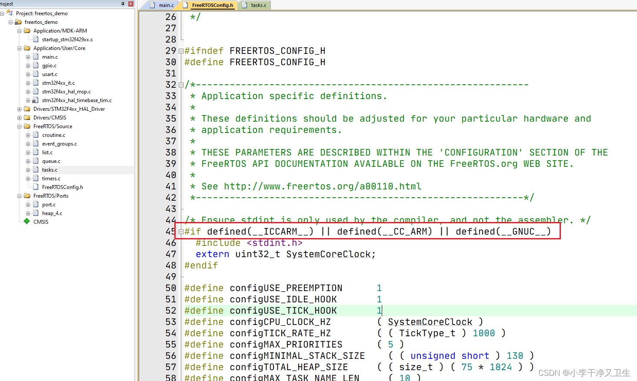Expand the queue.c file node

point(28,161)
